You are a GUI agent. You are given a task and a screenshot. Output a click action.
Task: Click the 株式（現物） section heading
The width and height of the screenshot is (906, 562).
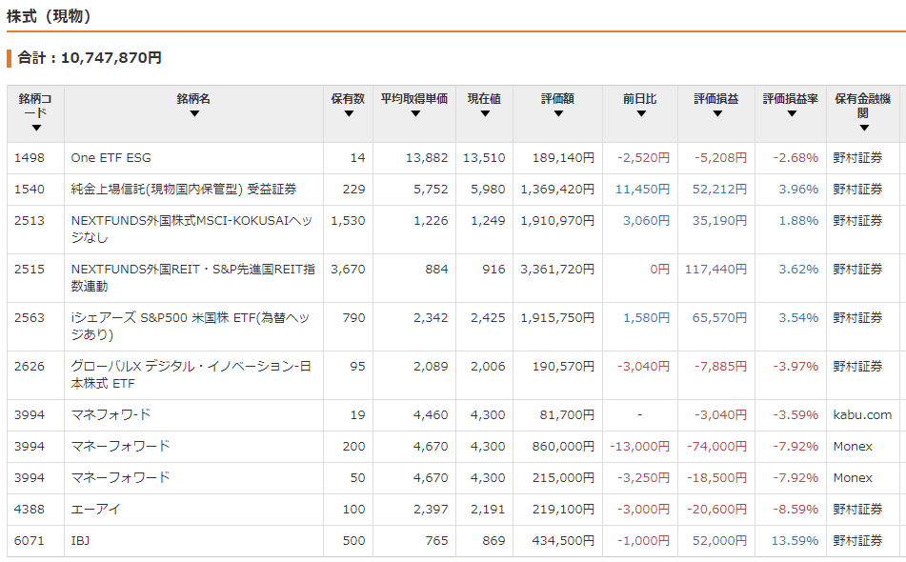[49, 16]
